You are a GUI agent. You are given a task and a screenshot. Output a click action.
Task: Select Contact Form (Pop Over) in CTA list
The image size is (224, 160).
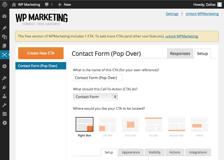(x=41, y=66)
